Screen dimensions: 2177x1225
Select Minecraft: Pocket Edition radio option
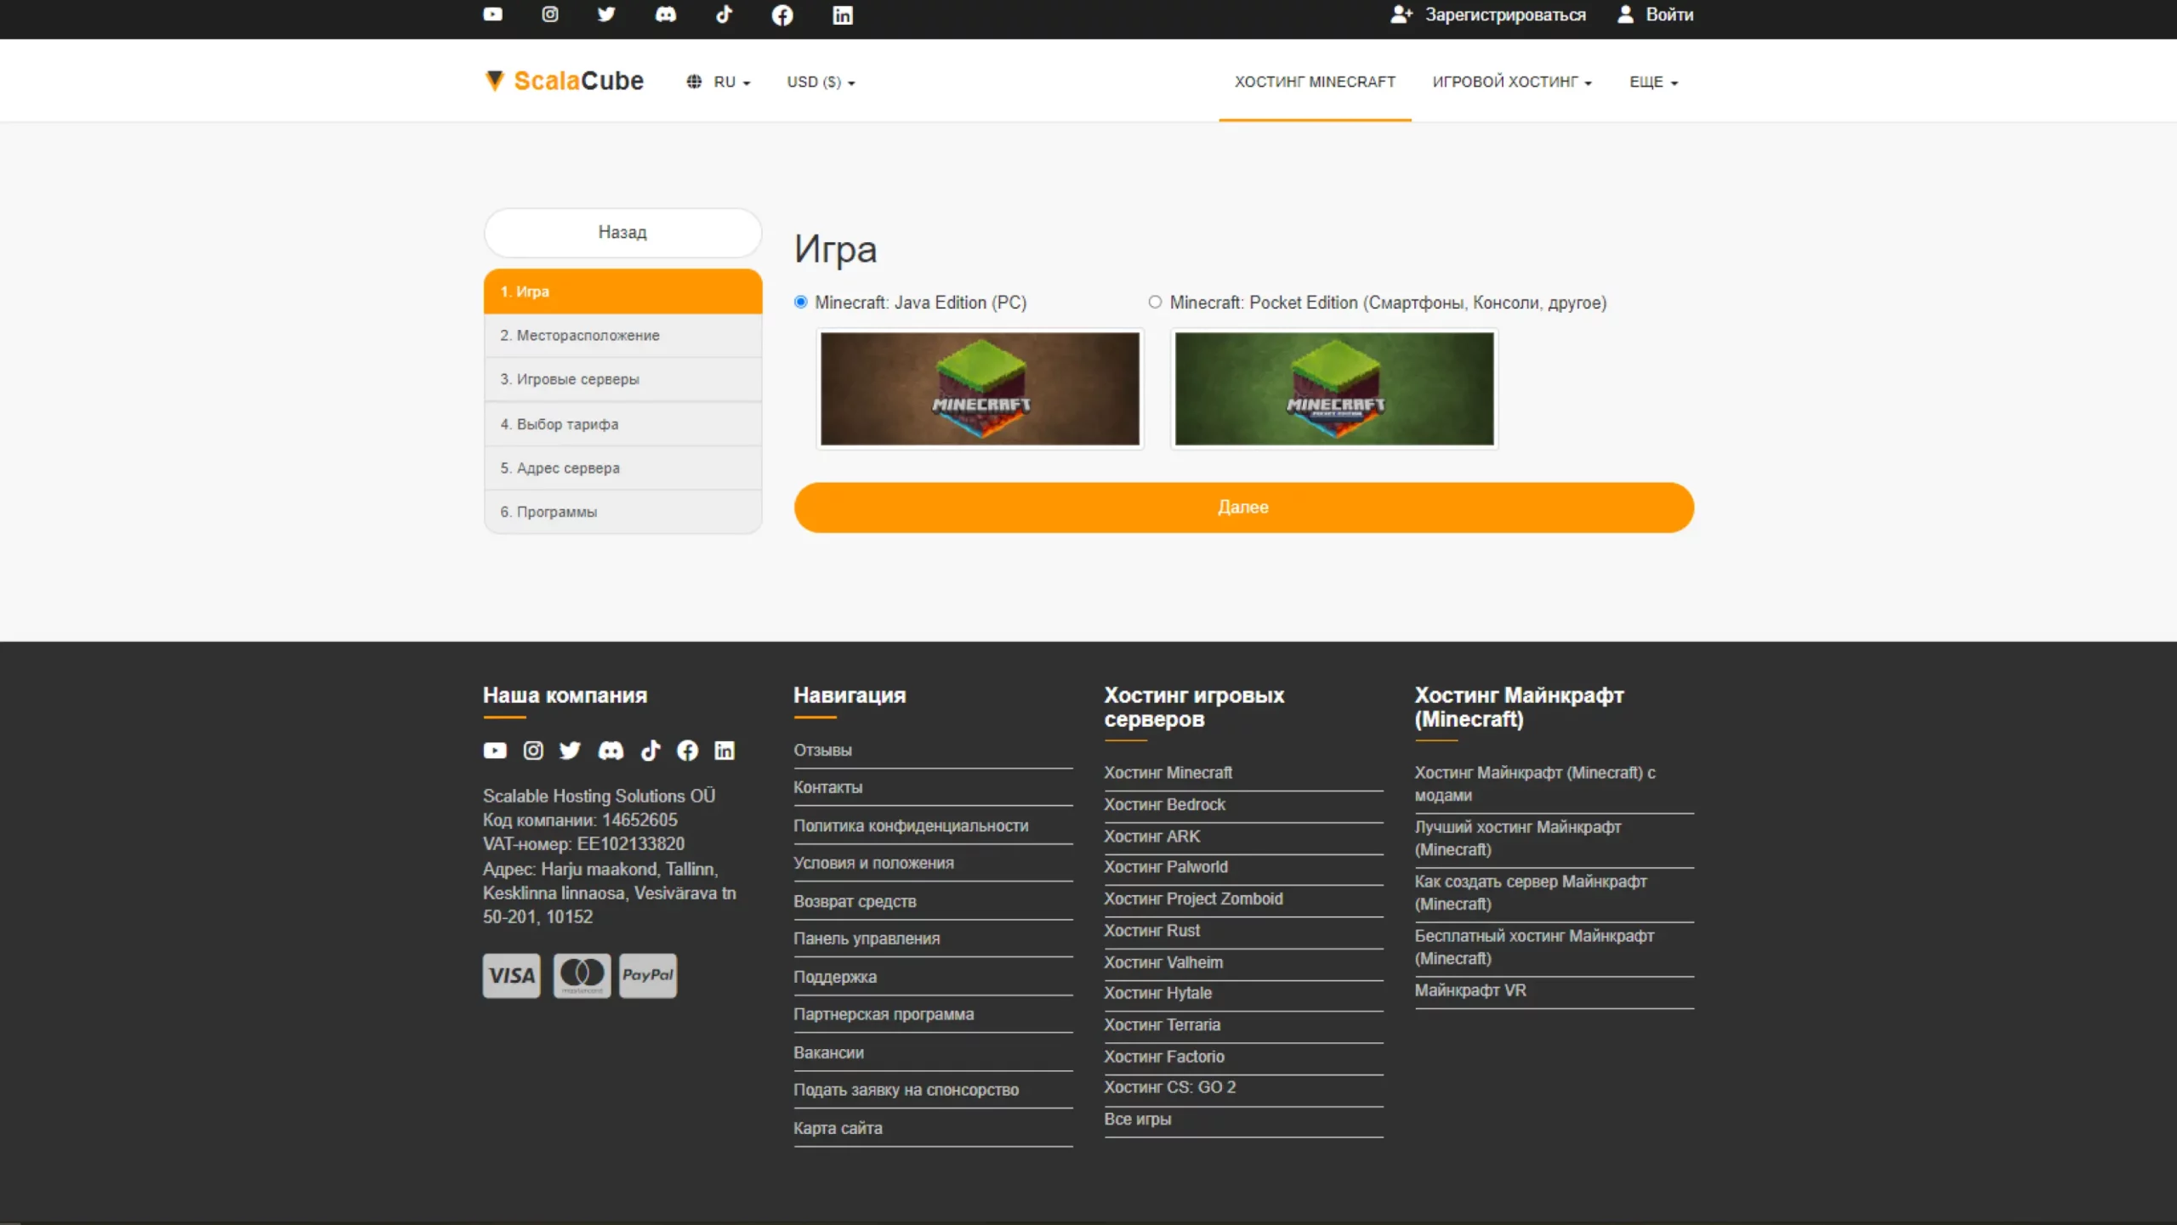pyautogui.click(x=1155, y=303)
